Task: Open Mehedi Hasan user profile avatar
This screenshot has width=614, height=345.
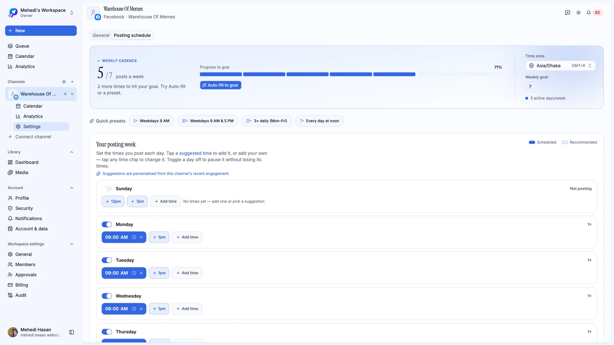Action: [x=13, y=332]
